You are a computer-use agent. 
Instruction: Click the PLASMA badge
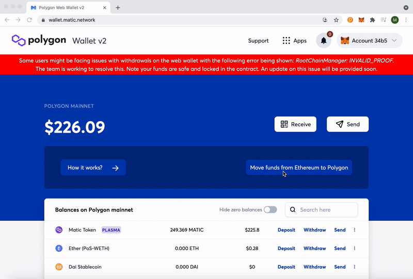point(111,230)
